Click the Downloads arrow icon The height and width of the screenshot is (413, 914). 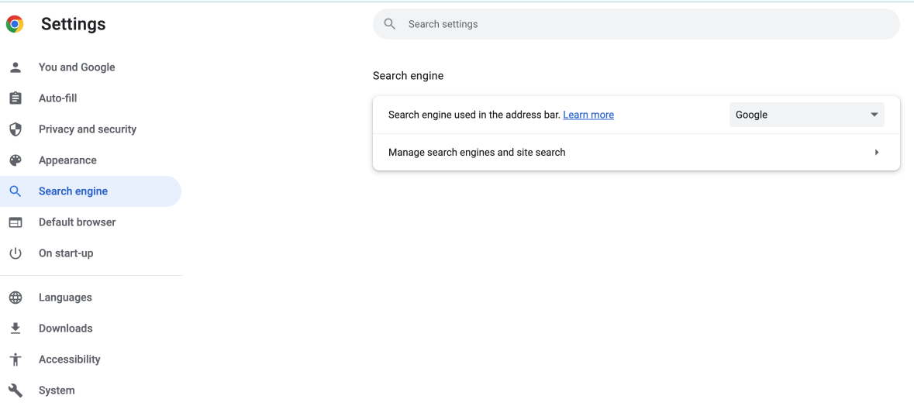[x=16, y=328]
